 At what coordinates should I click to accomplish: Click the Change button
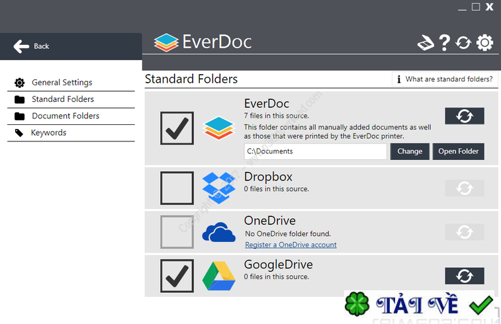click(410, 151)
